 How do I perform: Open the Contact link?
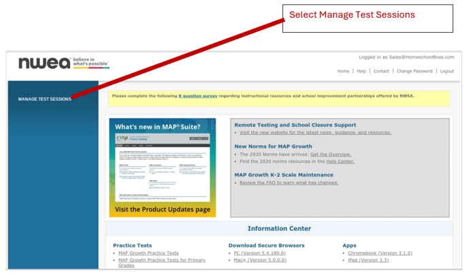381,71
